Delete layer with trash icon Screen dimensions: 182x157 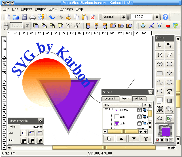point(146,139)
